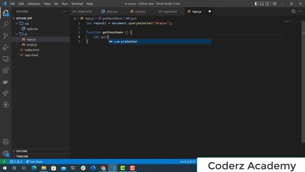305x172 pixels.
Task: Toggle secondary side bar layout icon
Action: tap(267, 4)
